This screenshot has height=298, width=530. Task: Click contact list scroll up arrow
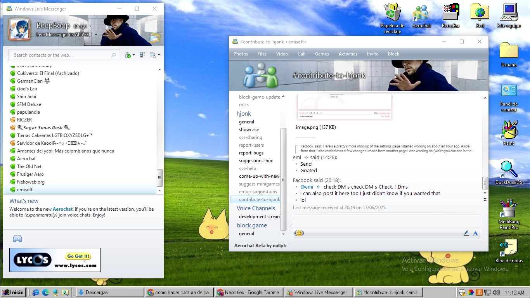pos(159,69)
